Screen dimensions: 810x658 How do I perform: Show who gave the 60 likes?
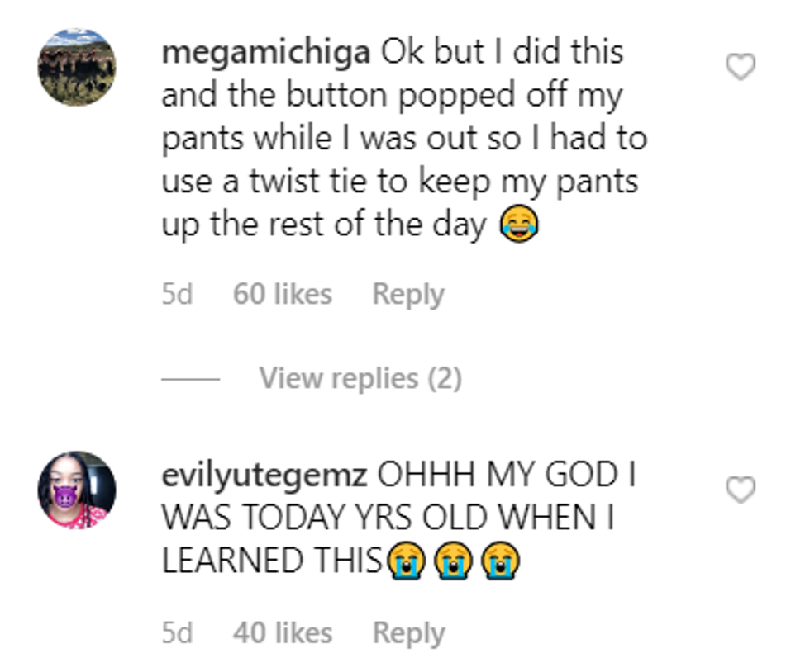click(283, 294)
